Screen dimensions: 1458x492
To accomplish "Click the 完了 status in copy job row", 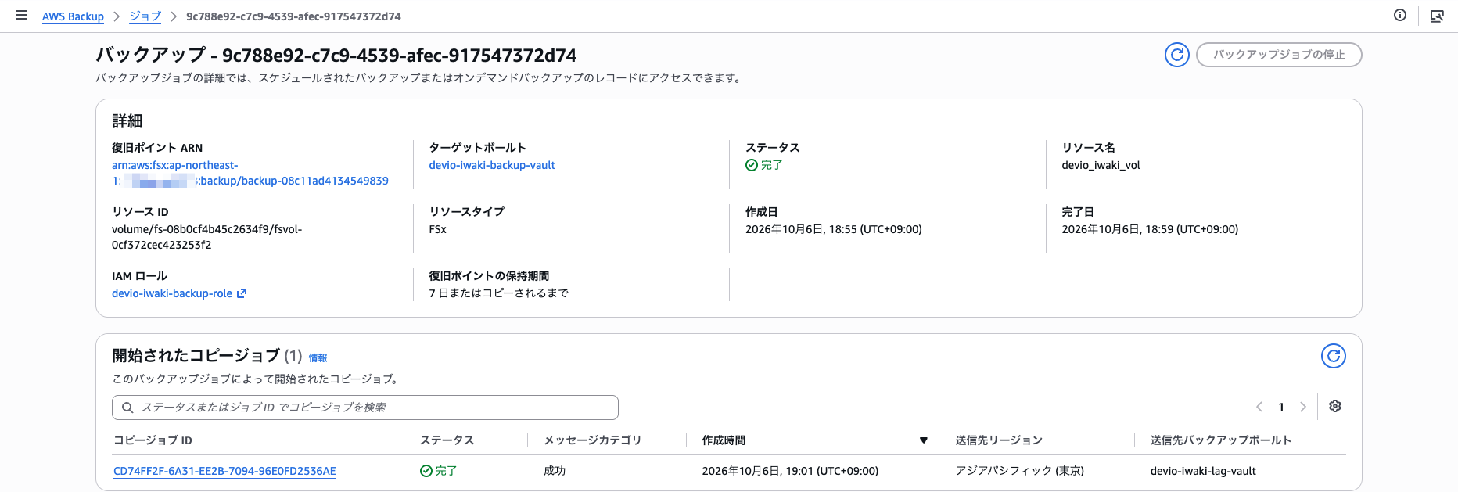I will point(439,471).
